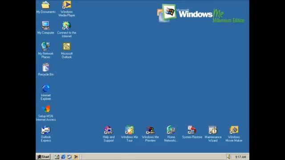
Task: Click the system tray volume icon
Action: tap(229, 157)
